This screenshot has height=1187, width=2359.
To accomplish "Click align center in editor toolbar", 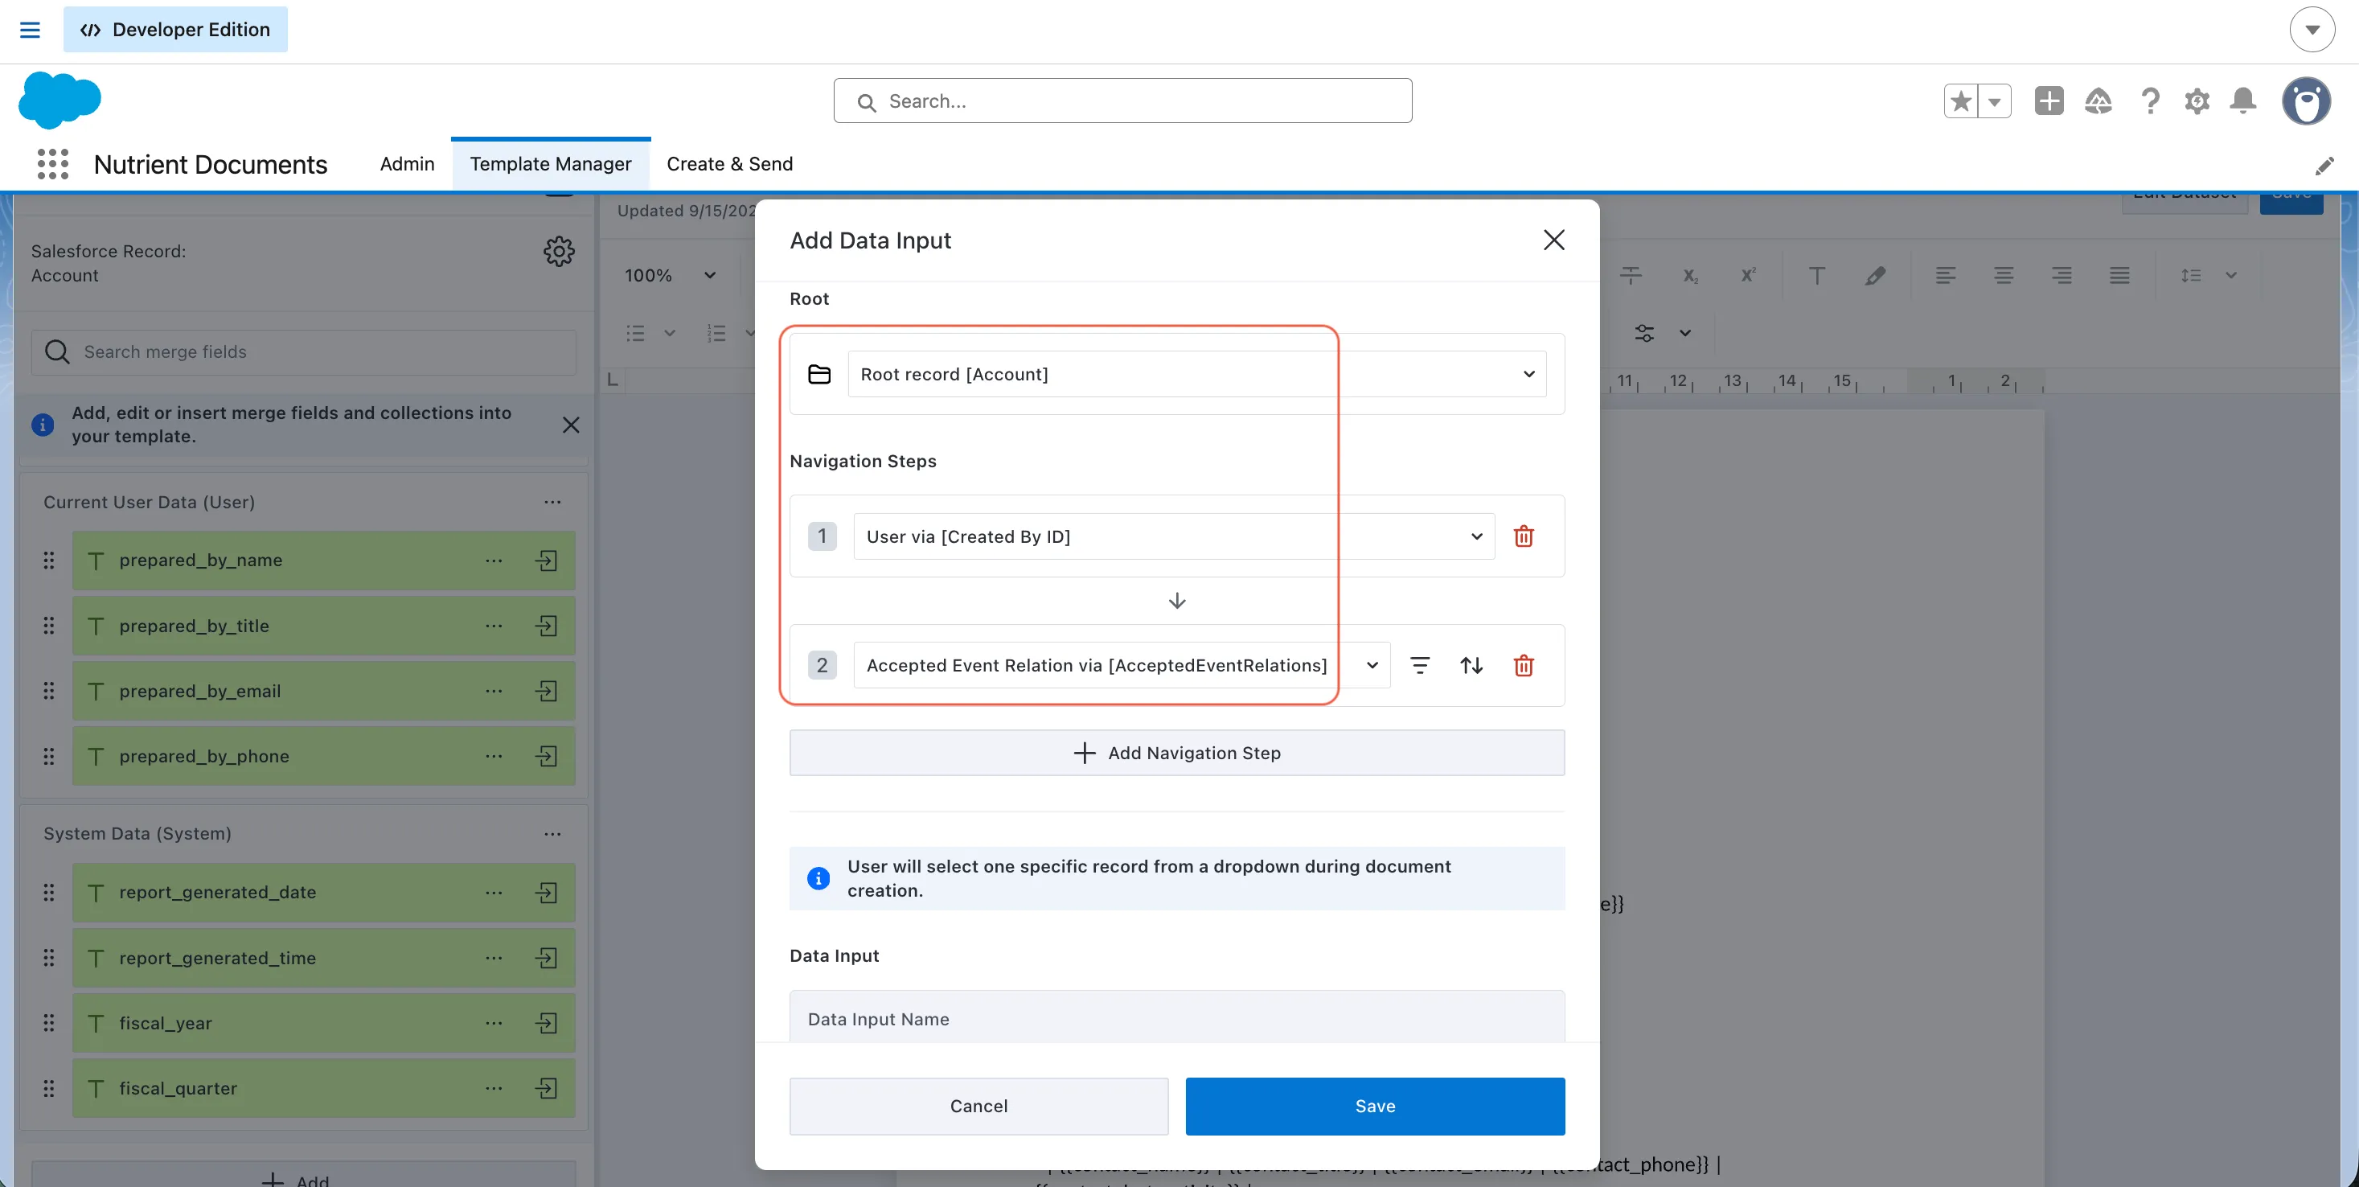I will tap(2003, 276).
